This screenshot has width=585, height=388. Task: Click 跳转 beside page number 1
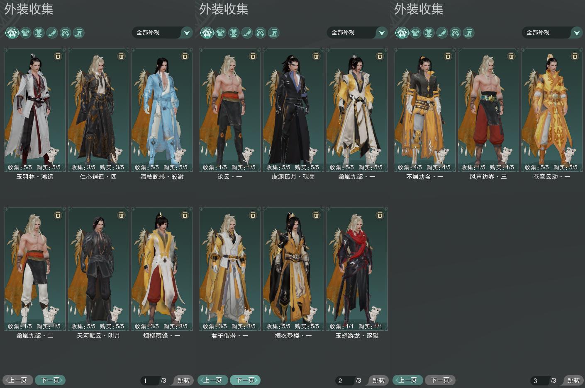183,380
